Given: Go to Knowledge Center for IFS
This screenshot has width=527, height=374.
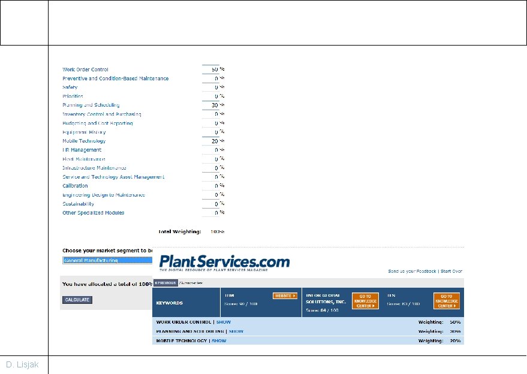Looking at the screenshot, I should (x=447, y=301).
